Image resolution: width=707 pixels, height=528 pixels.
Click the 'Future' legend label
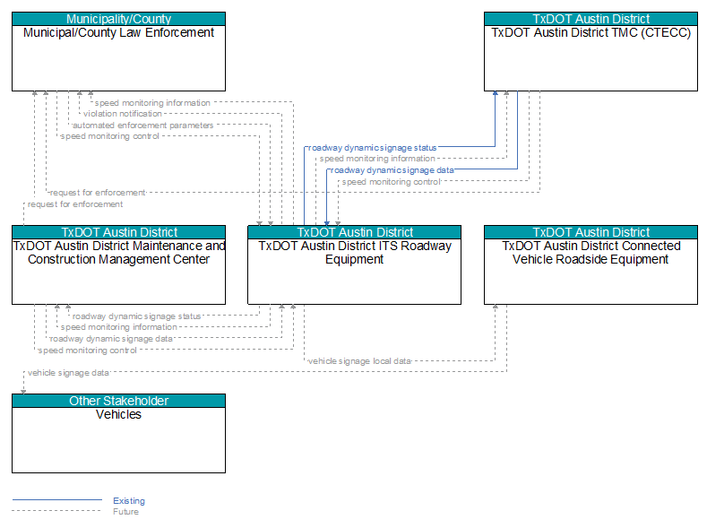[x=125, y=512]
